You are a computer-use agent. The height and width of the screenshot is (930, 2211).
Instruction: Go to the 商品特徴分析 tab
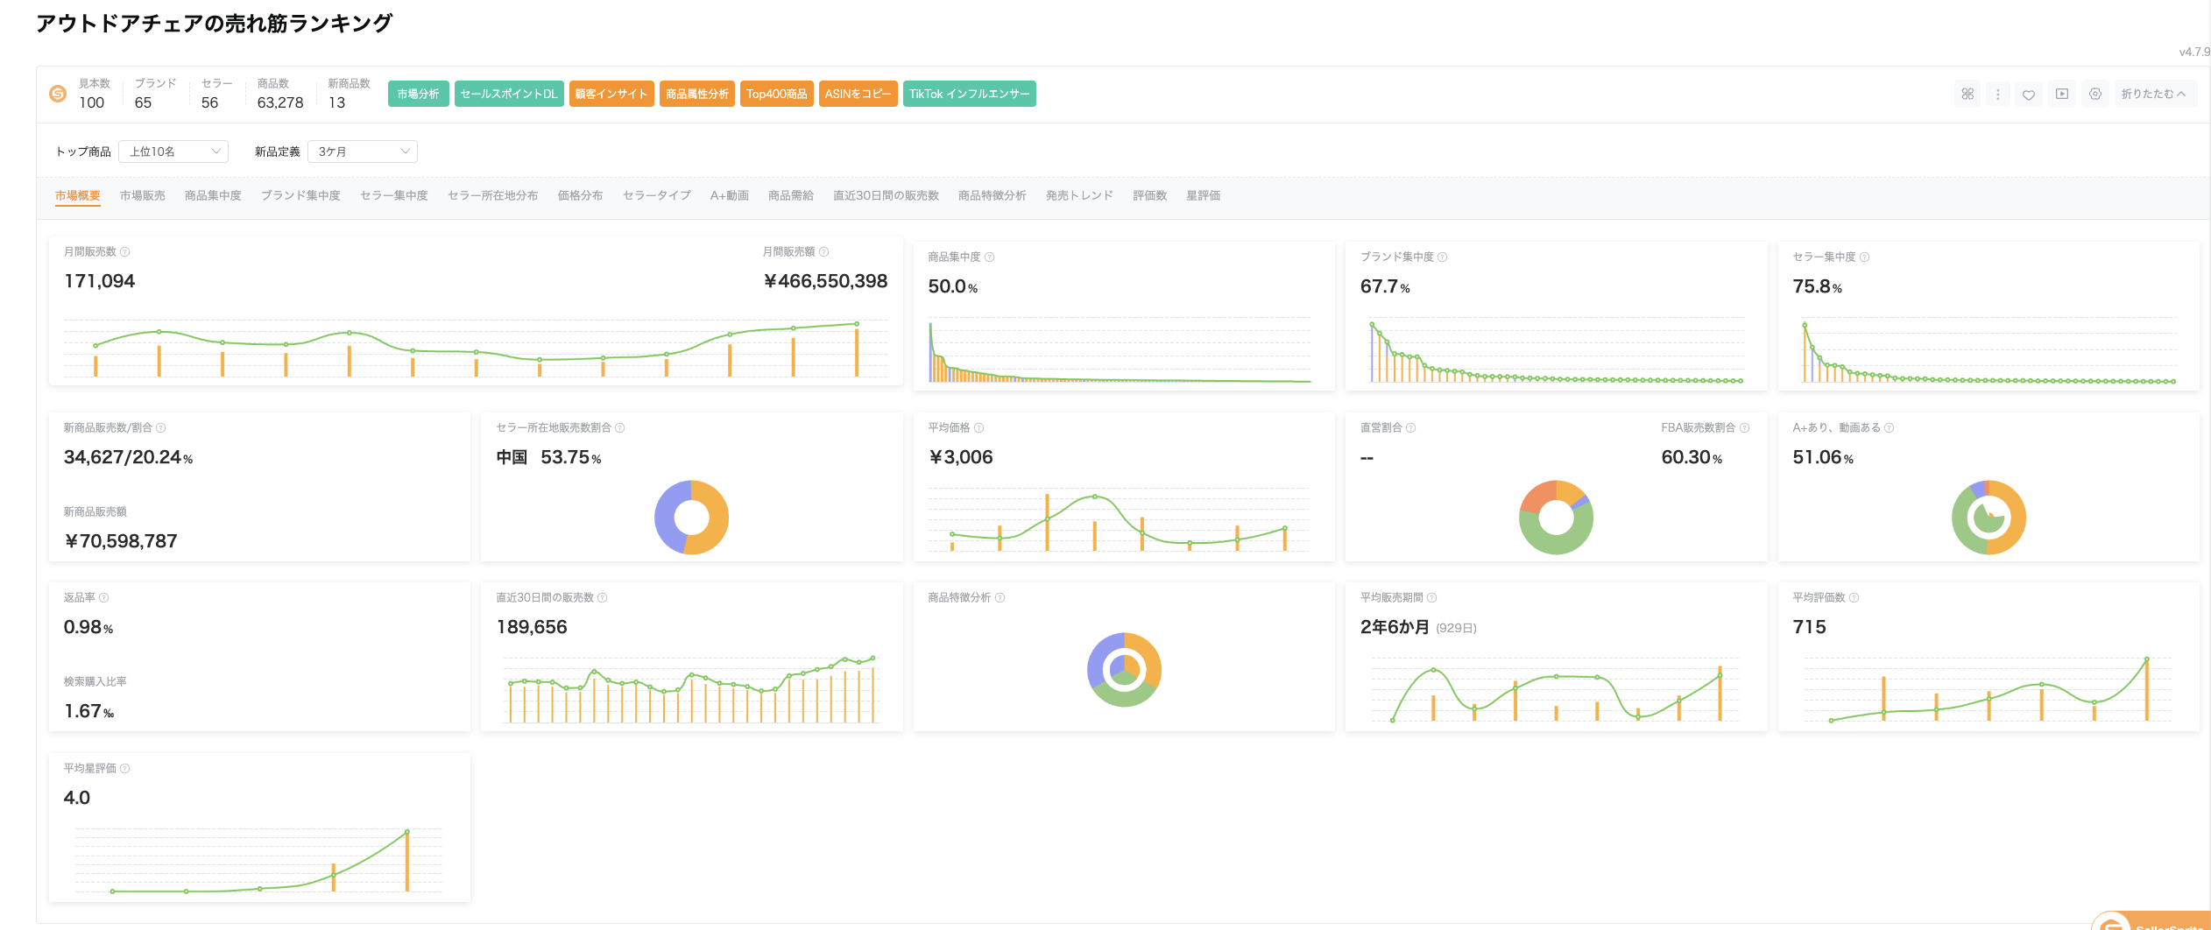pyautogui.click(x=992, y=195)
